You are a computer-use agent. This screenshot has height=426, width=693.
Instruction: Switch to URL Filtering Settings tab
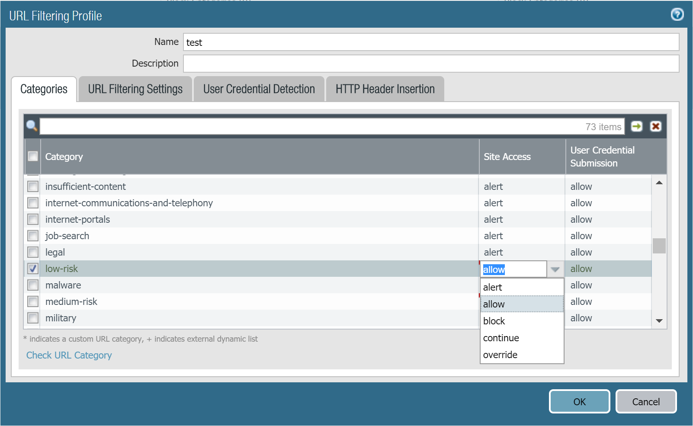[135, 89]
